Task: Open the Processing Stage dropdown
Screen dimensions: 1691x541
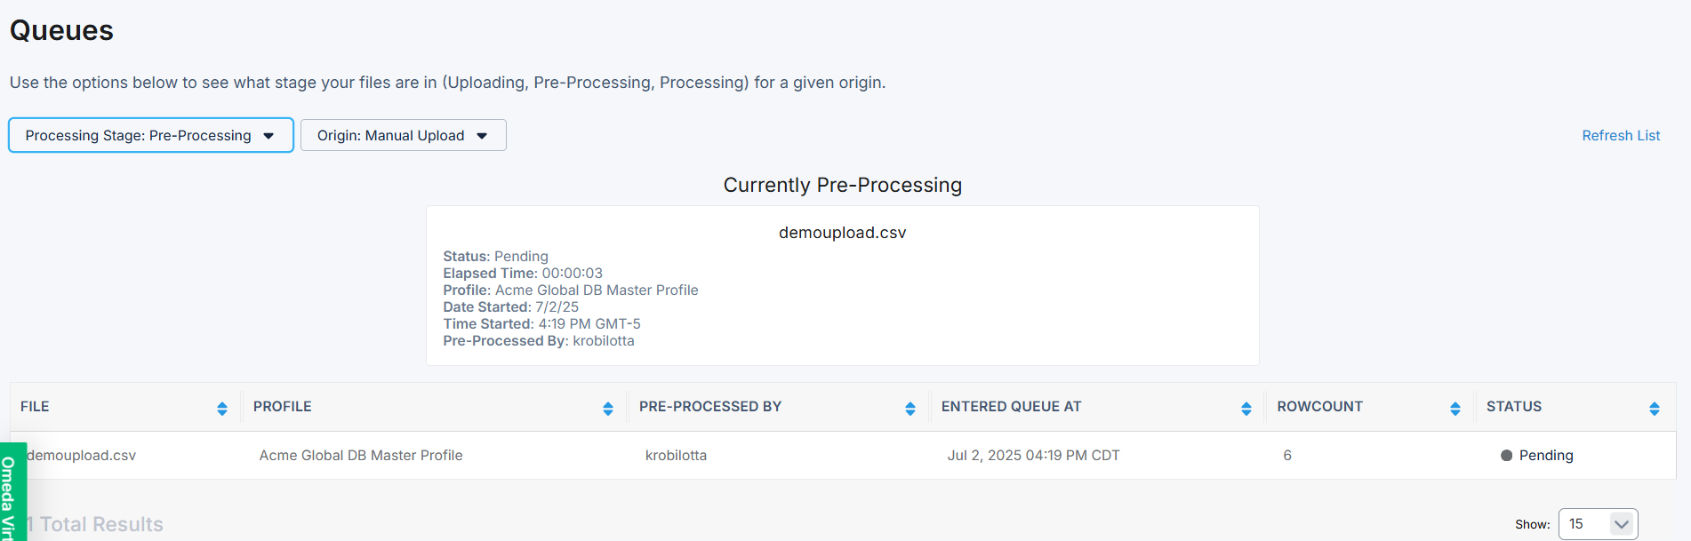Action: coord(151,136)
